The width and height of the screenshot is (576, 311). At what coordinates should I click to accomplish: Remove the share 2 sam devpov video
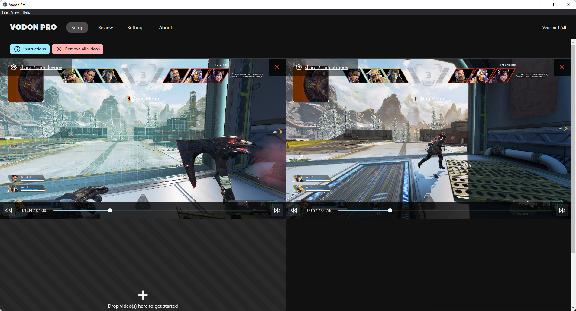click(277, 67)
